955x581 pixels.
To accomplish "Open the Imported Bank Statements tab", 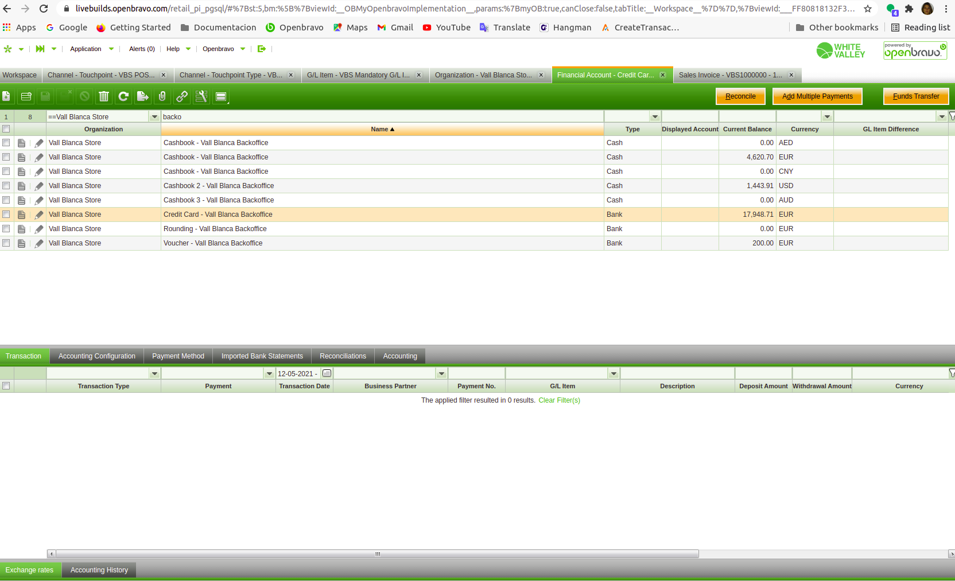I will [262, 356].
